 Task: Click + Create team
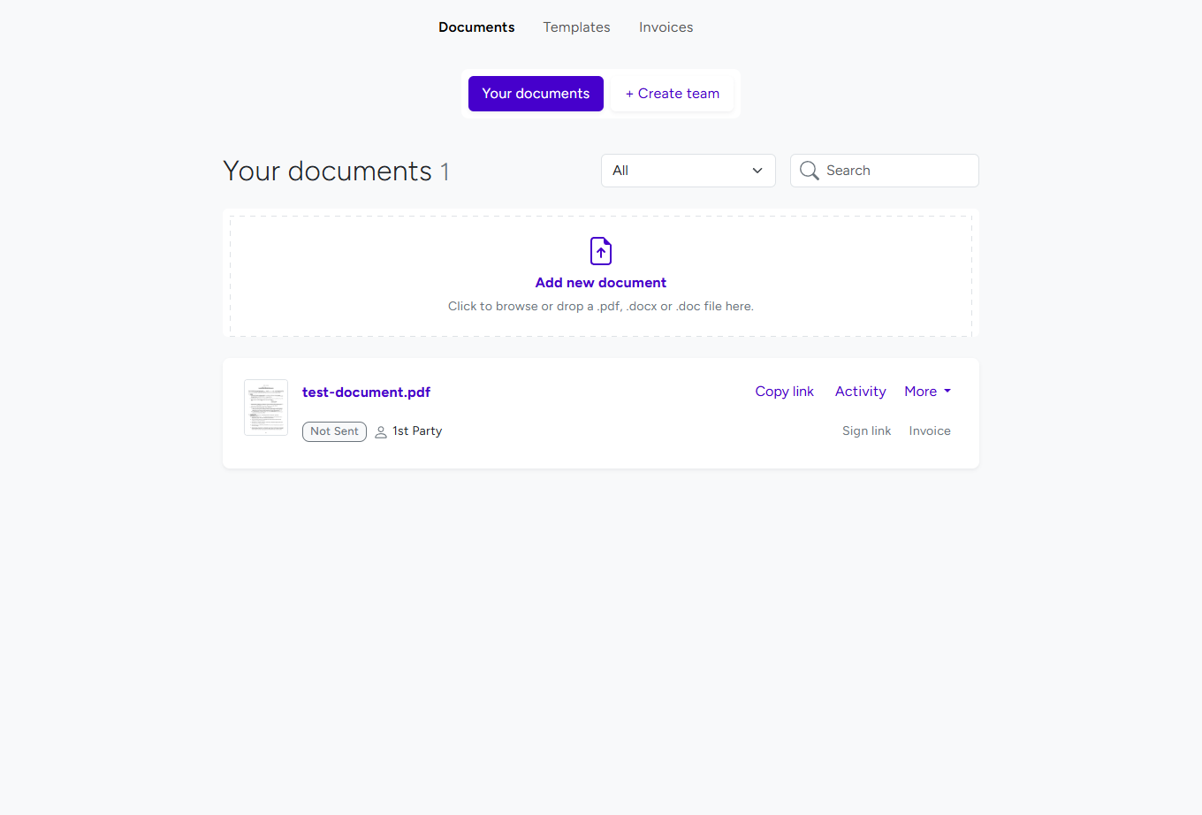click(x=673, y=93)
